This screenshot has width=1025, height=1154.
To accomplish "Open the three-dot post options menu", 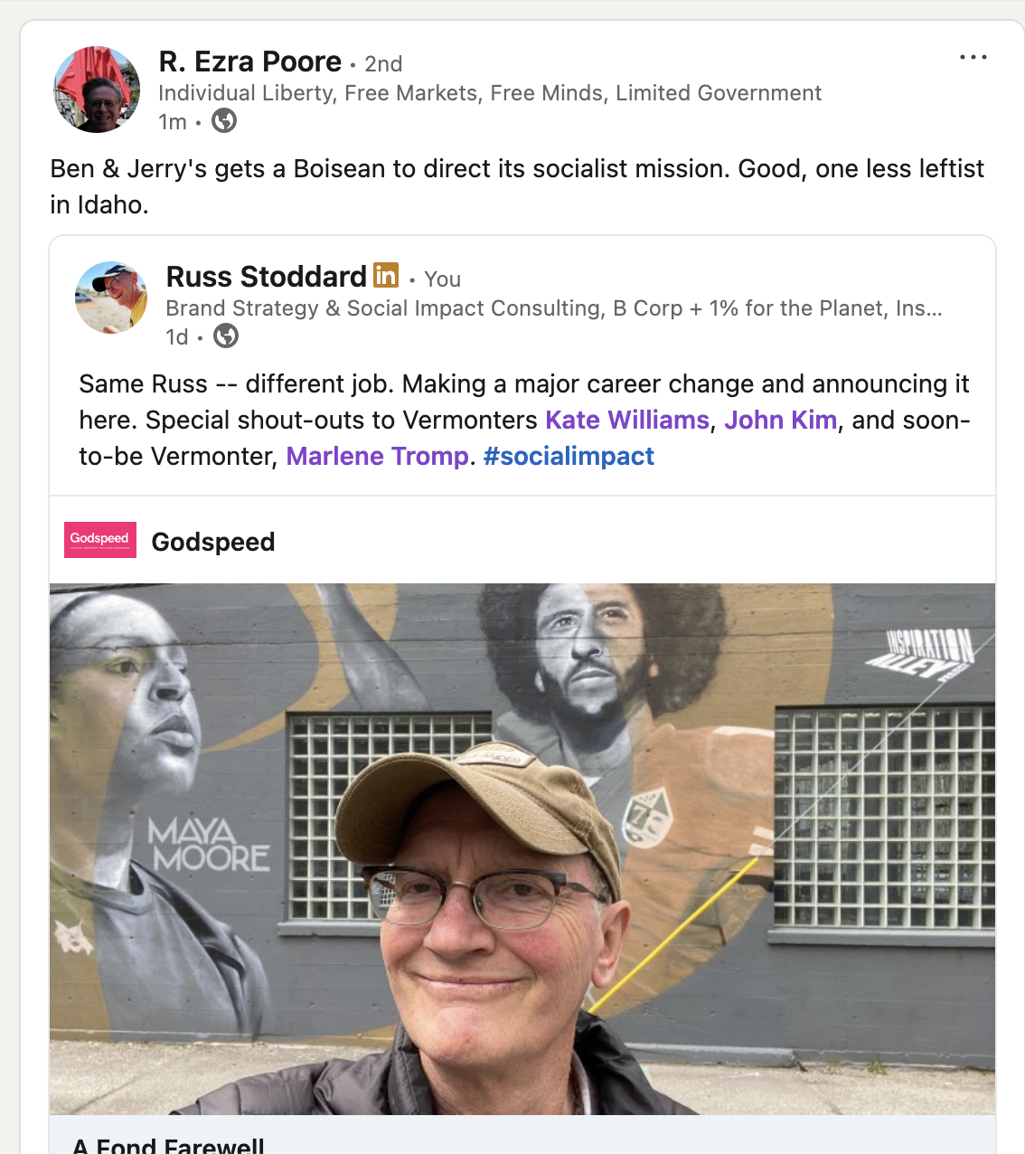I will click(x=973, y=57).
